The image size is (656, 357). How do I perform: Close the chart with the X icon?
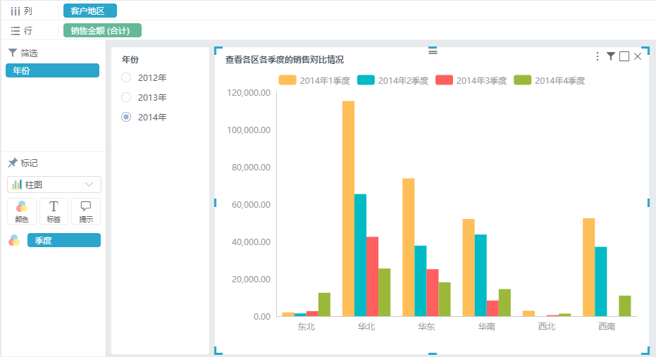638,56
